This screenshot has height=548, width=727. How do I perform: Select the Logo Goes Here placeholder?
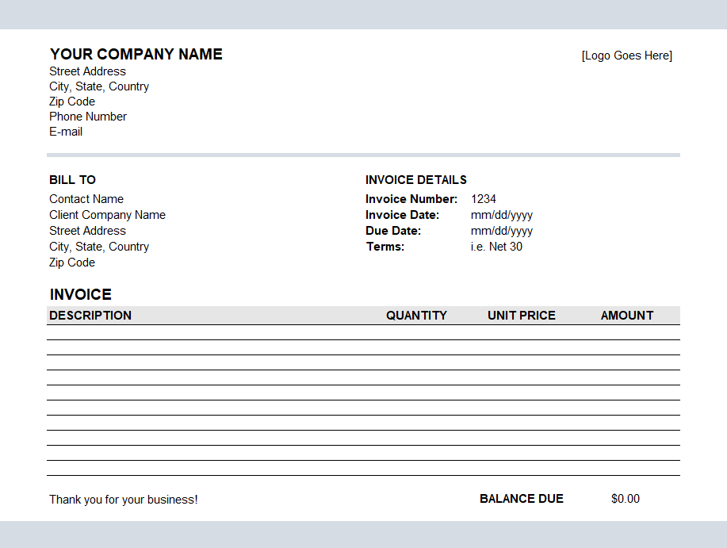[626, 56]
